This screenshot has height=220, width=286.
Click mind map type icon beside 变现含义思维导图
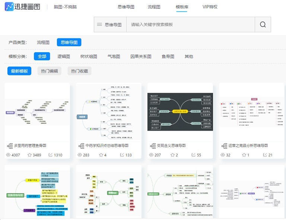click(153, 146)
